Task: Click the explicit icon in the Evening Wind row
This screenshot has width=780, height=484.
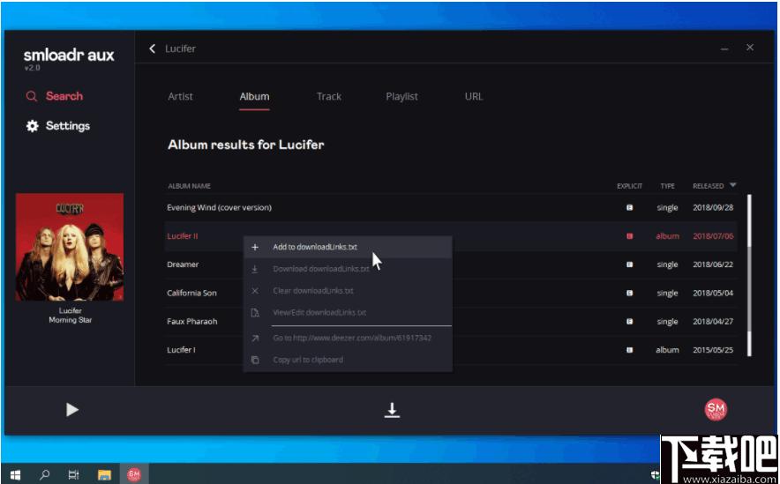Action: click(x=629, y=208)
